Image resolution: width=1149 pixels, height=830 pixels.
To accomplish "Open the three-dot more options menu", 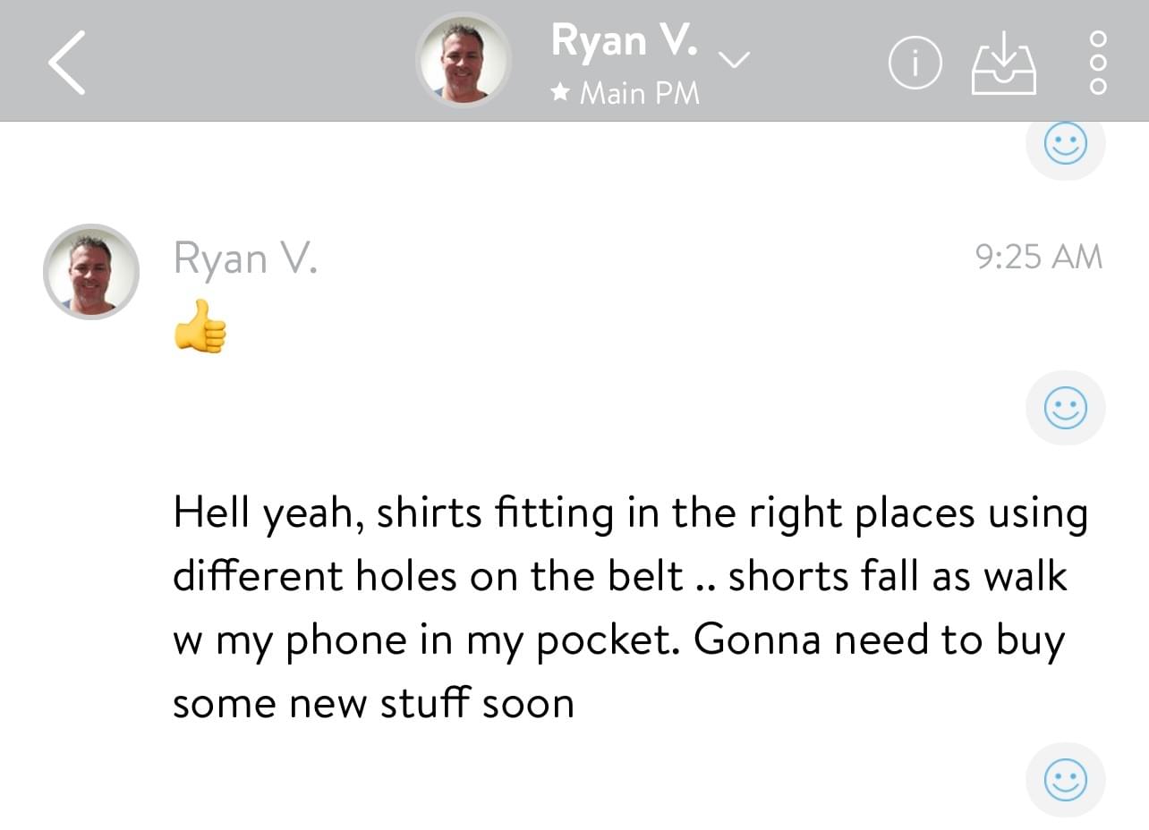I will [x=1099, y=63].
